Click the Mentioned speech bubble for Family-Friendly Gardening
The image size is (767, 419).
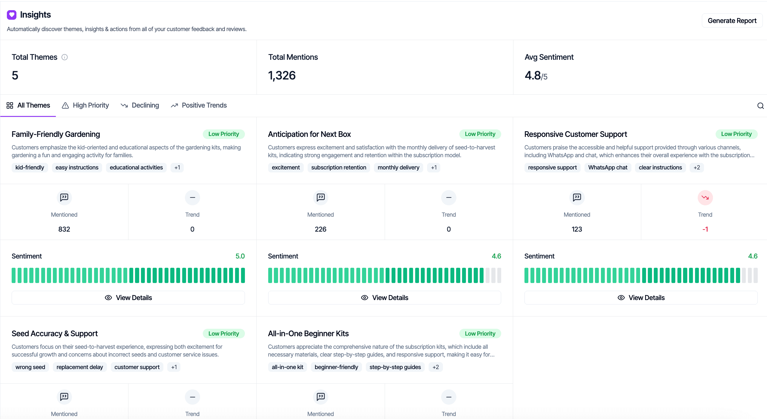pyautogui.click(x=64, y=198)
